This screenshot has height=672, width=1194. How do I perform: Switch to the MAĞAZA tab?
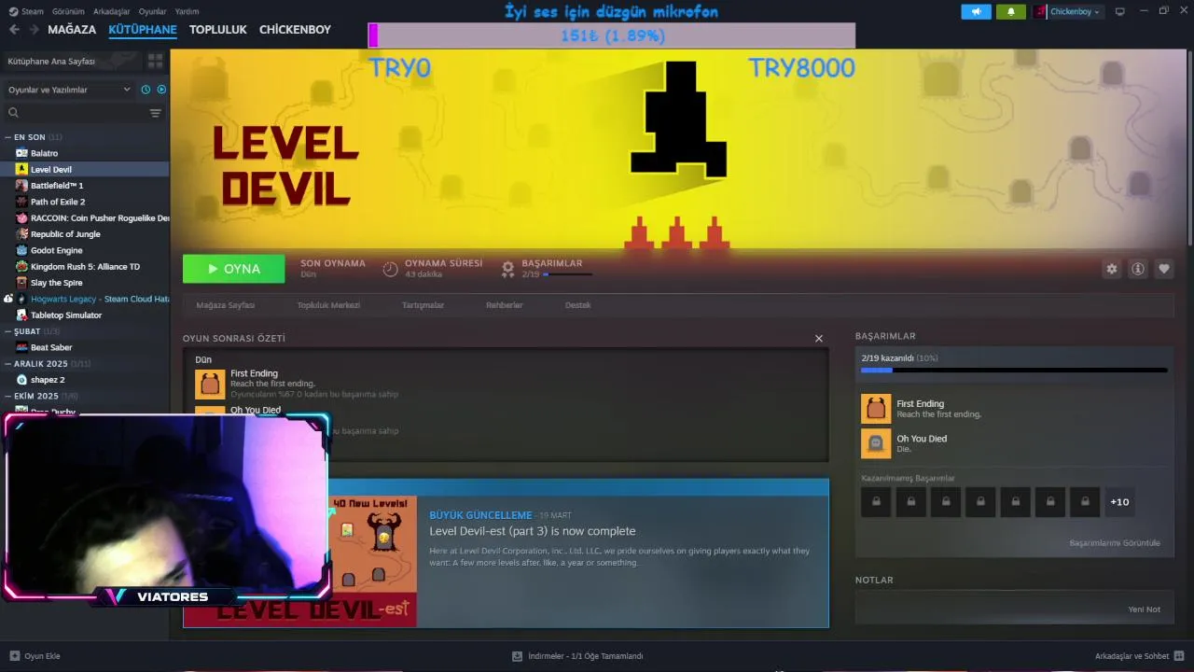[72, 30]
